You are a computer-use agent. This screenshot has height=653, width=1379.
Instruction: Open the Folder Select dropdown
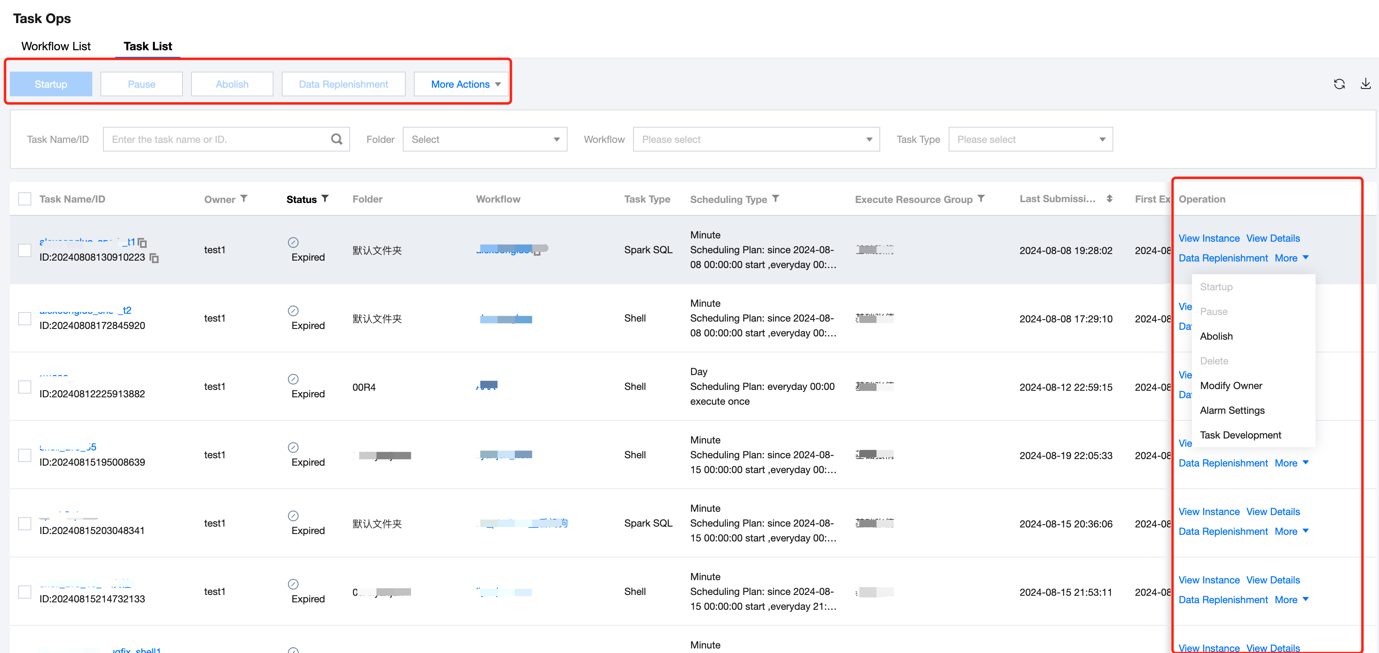(x=484, y=139)
